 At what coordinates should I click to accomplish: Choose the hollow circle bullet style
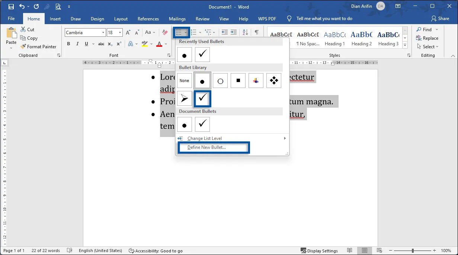point(220,81)
